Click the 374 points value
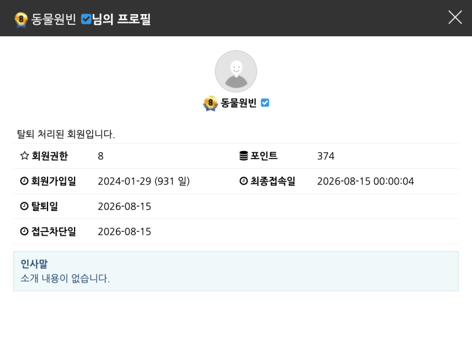The image size is (472, 348). coord(326,156)
